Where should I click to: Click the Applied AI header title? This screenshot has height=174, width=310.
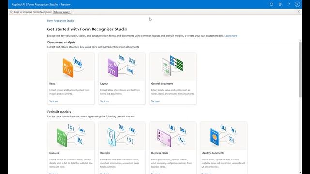41,4
